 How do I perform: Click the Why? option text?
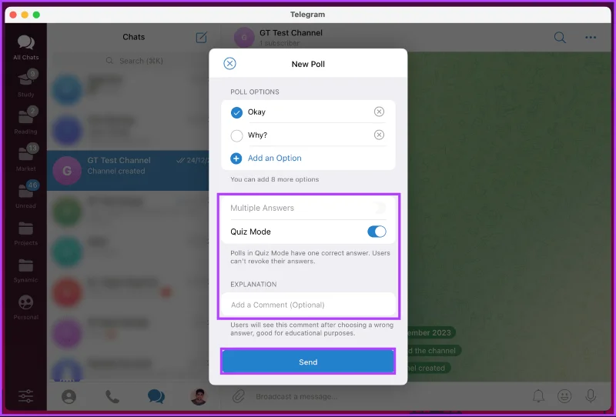click(257, 135)
